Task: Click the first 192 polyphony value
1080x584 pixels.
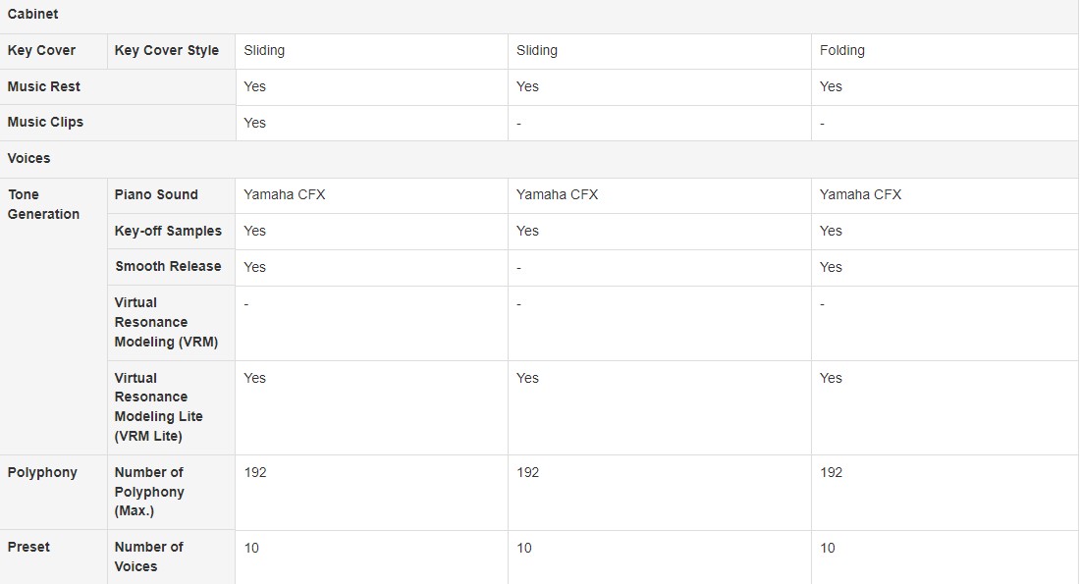Action: tap(255, 472)
